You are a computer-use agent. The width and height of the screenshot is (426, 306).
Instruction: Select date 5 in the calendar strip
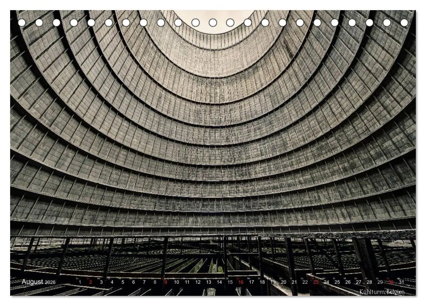pyautogui.click(x=123, y=282)
